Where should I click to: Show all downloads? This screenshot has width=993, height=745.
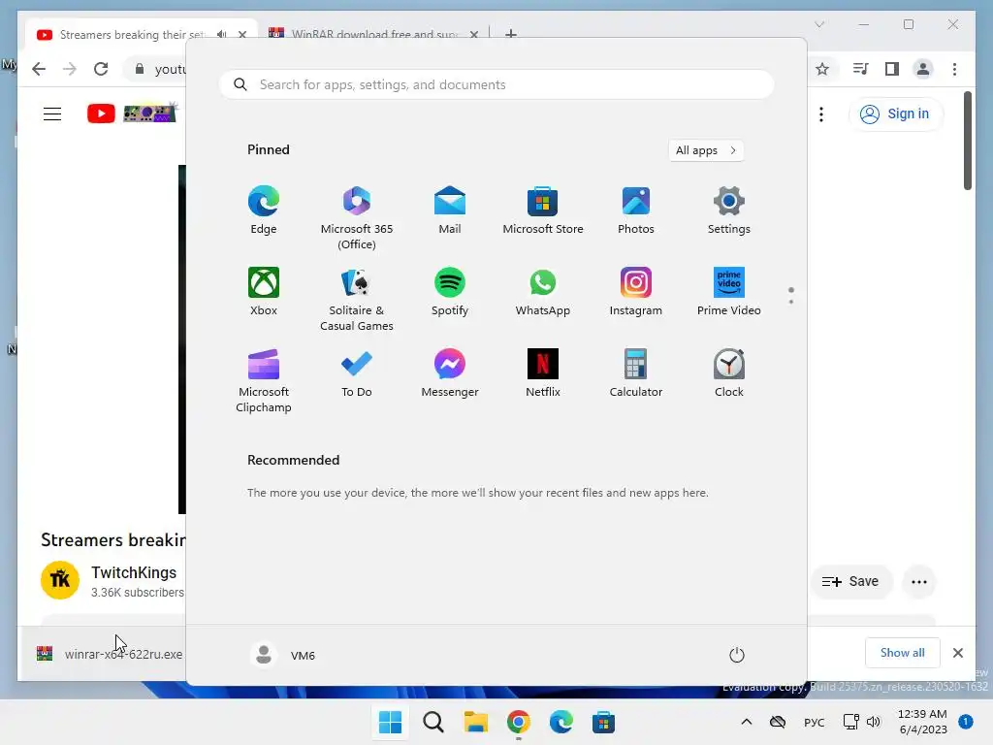coord(903,653)
